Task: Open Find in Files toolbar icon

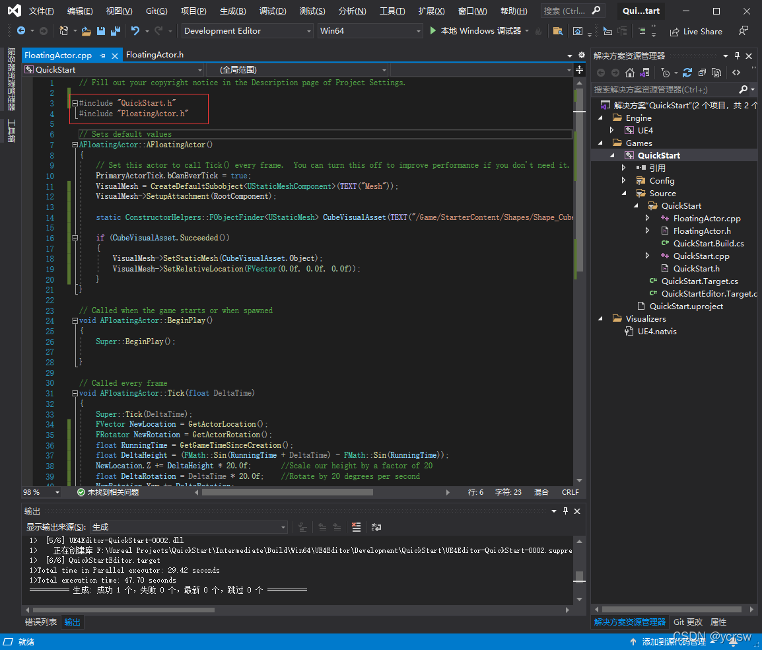Action: tap(558, 31)
